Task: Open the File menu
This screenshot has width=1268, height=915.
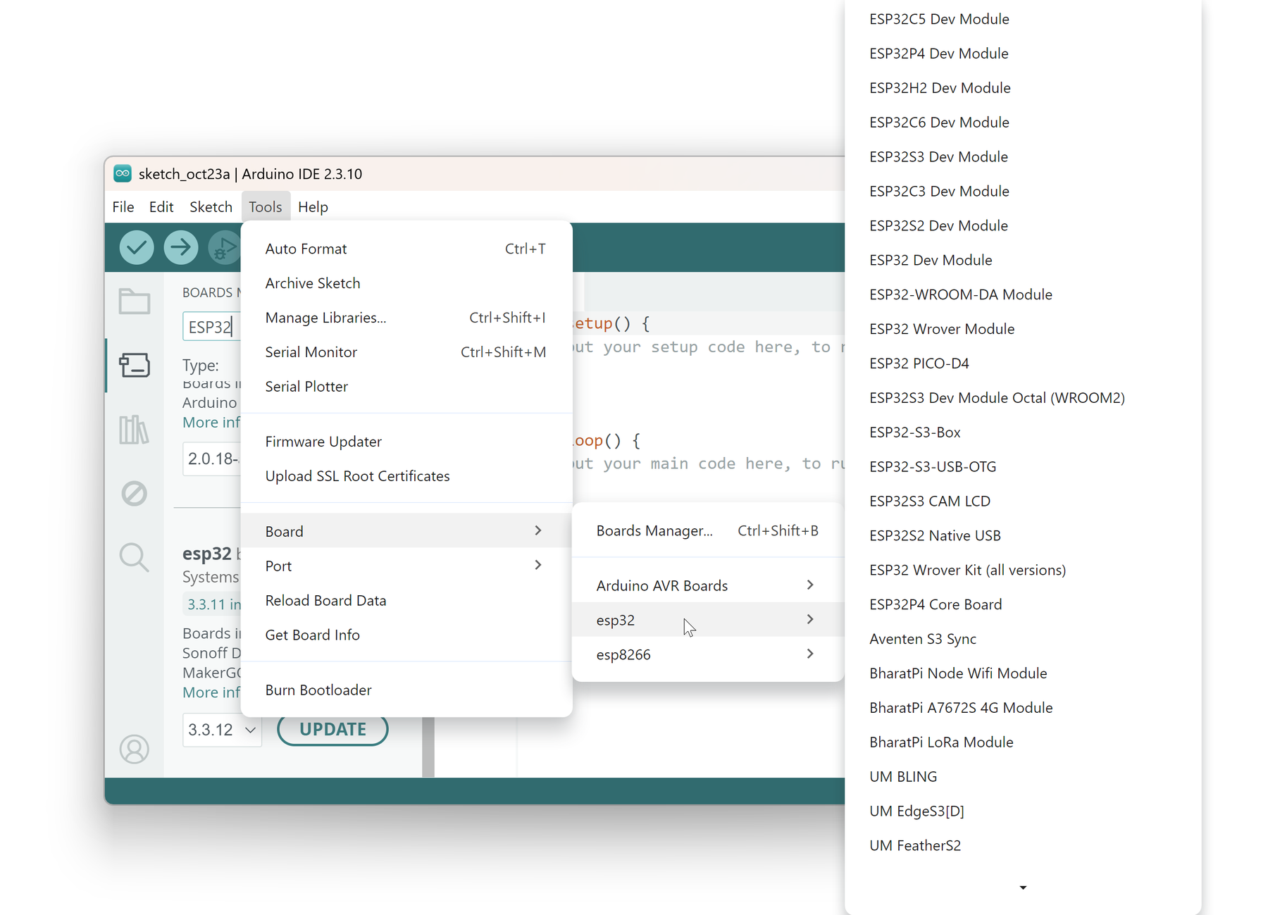Action: [x=123, y=207]
